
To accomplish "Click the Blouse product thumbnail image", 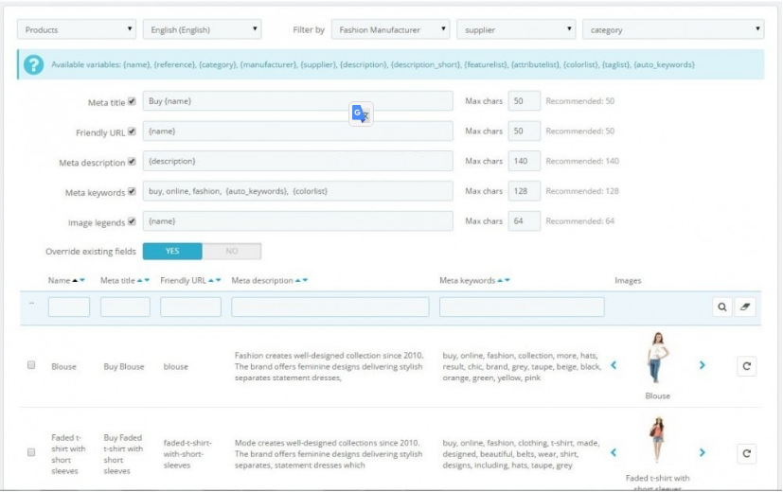I will tap(657, 360).
